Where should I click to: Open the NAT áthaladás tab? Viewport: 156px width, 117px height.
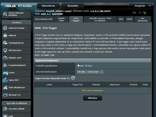[x=143, y=19]
